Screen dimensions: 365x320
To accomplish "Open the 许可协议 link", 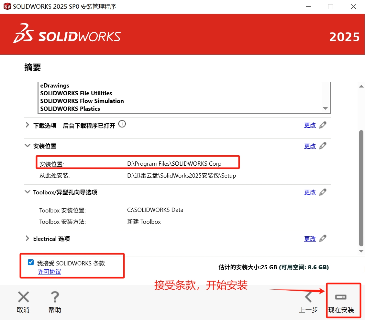I will (x=50, y=272).
